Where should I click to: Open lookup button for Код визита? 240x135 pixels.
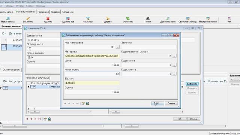click(x=174, y=65)
